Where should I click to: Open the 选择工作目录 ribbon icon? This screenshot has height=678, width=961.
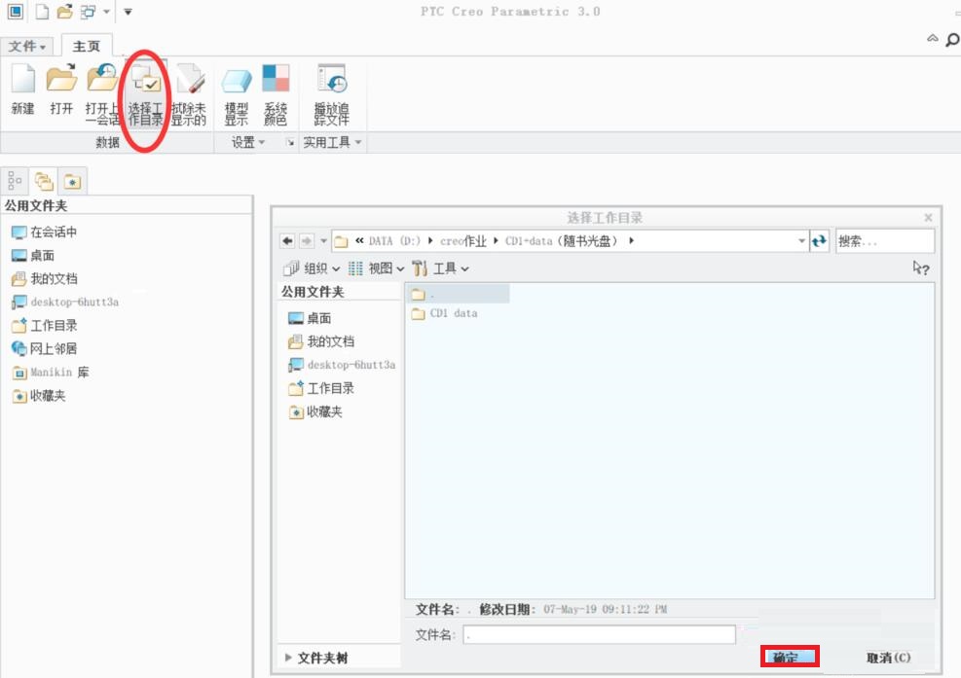[x=146, y=82]
